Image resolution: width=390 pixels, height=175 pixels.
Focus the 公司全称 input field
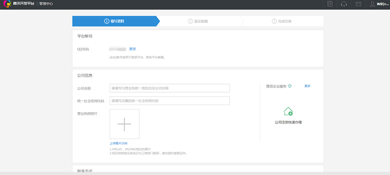point(170,88)
